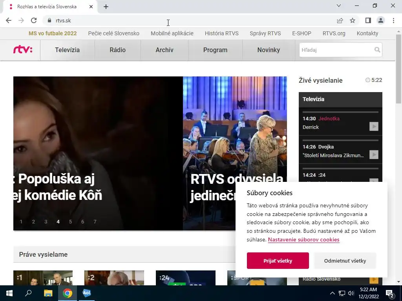This screenshot has height=301, width=402.
Task: Open AOL app in taskbar
Action: coord(87,293)
